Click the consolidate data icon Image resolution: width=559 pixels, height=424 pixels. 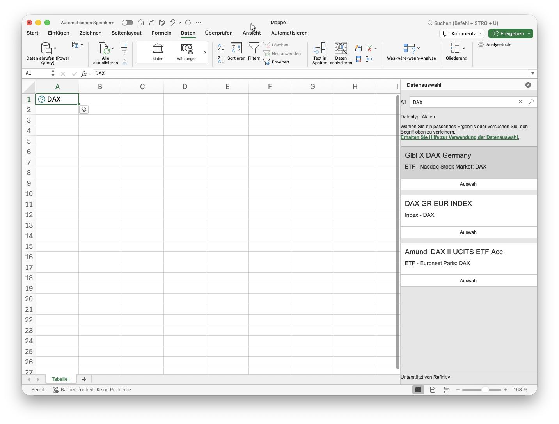369,59
